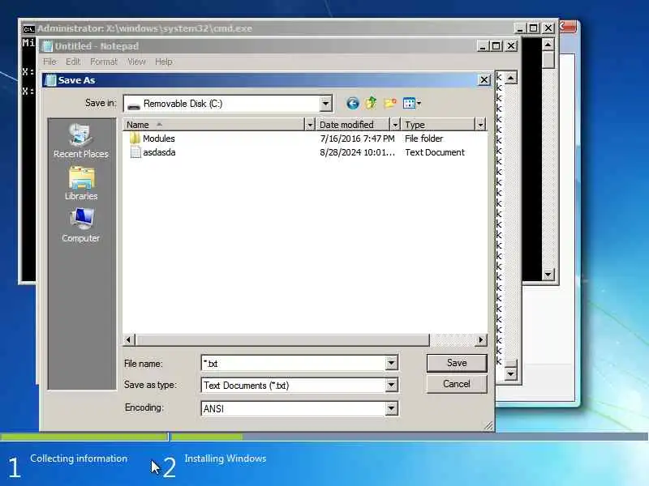Open Libraries in the sidebar
The height and width of the screenshot is (486, 649).
[81, 184]
